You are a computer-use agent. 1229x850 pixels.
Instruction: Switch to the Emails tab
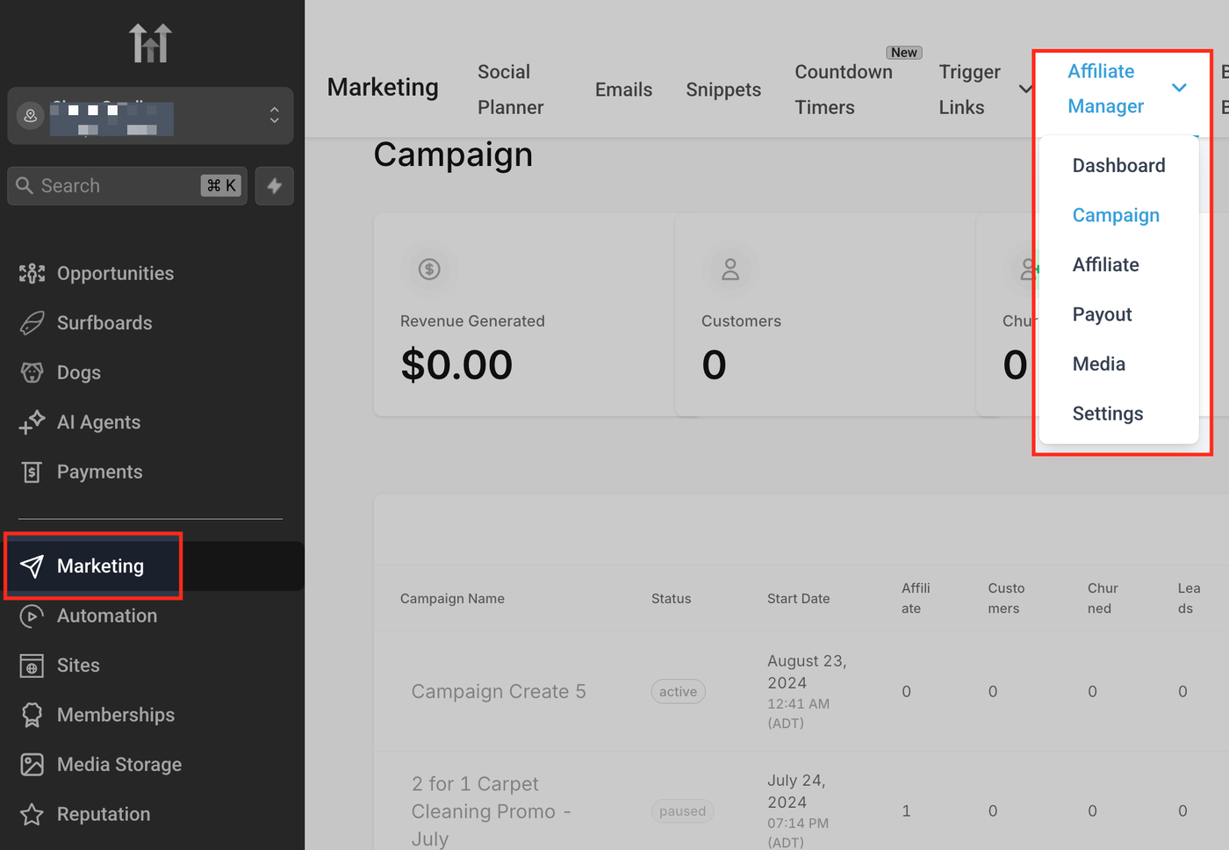623,90
